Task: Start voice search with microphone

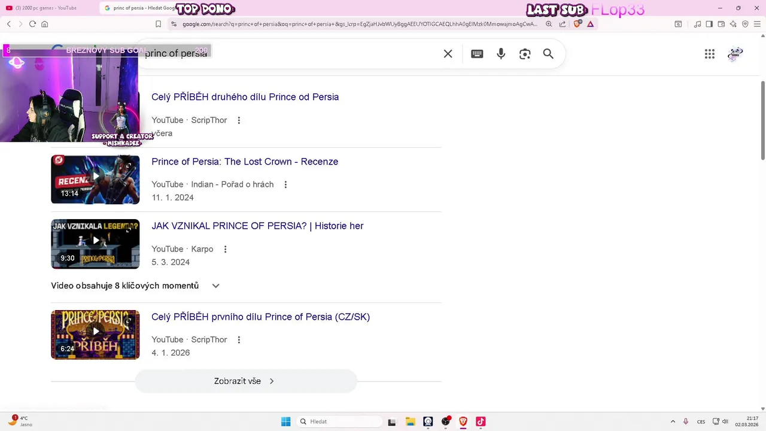Action: [x=501, y=54]
